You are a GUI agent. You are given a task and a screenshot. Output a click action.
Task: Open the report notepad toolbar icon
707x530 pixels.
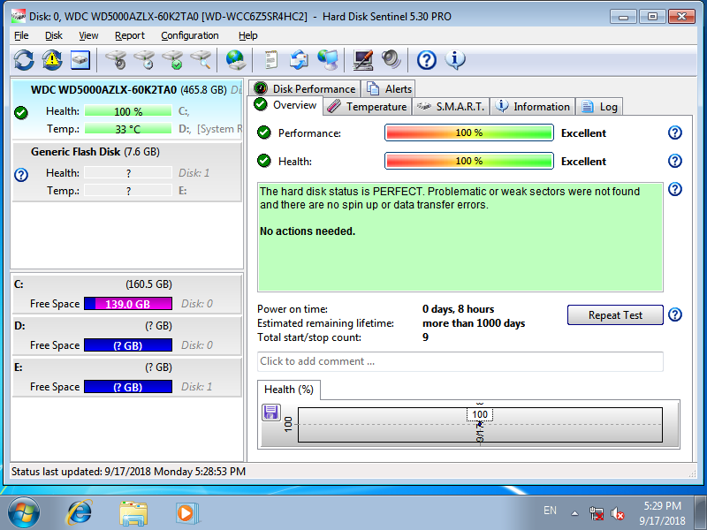point(270,60)
